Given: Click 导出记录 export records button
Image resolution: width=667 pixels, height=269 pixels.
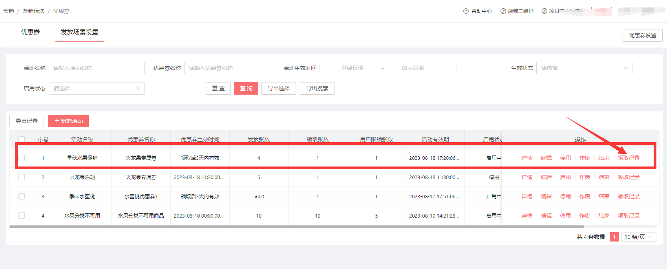Looking at the screenshot, I should point(27,121).
